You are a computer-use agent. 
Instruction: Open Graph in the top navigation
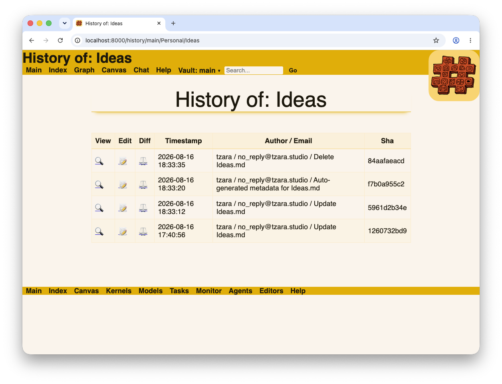84,70
